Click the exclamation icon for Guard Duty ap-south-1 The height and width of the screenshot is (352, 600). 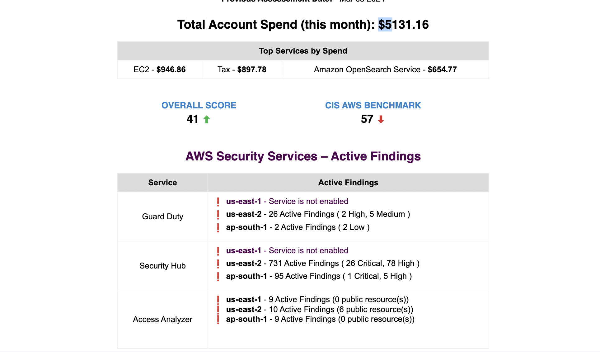(x=218, y=228)
